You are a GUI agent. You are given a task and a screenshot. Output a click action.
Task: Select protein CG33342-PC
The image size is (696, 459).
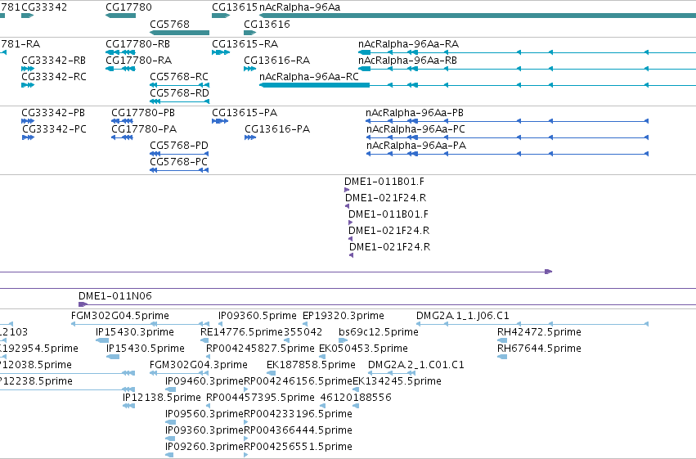pos(54,129)
